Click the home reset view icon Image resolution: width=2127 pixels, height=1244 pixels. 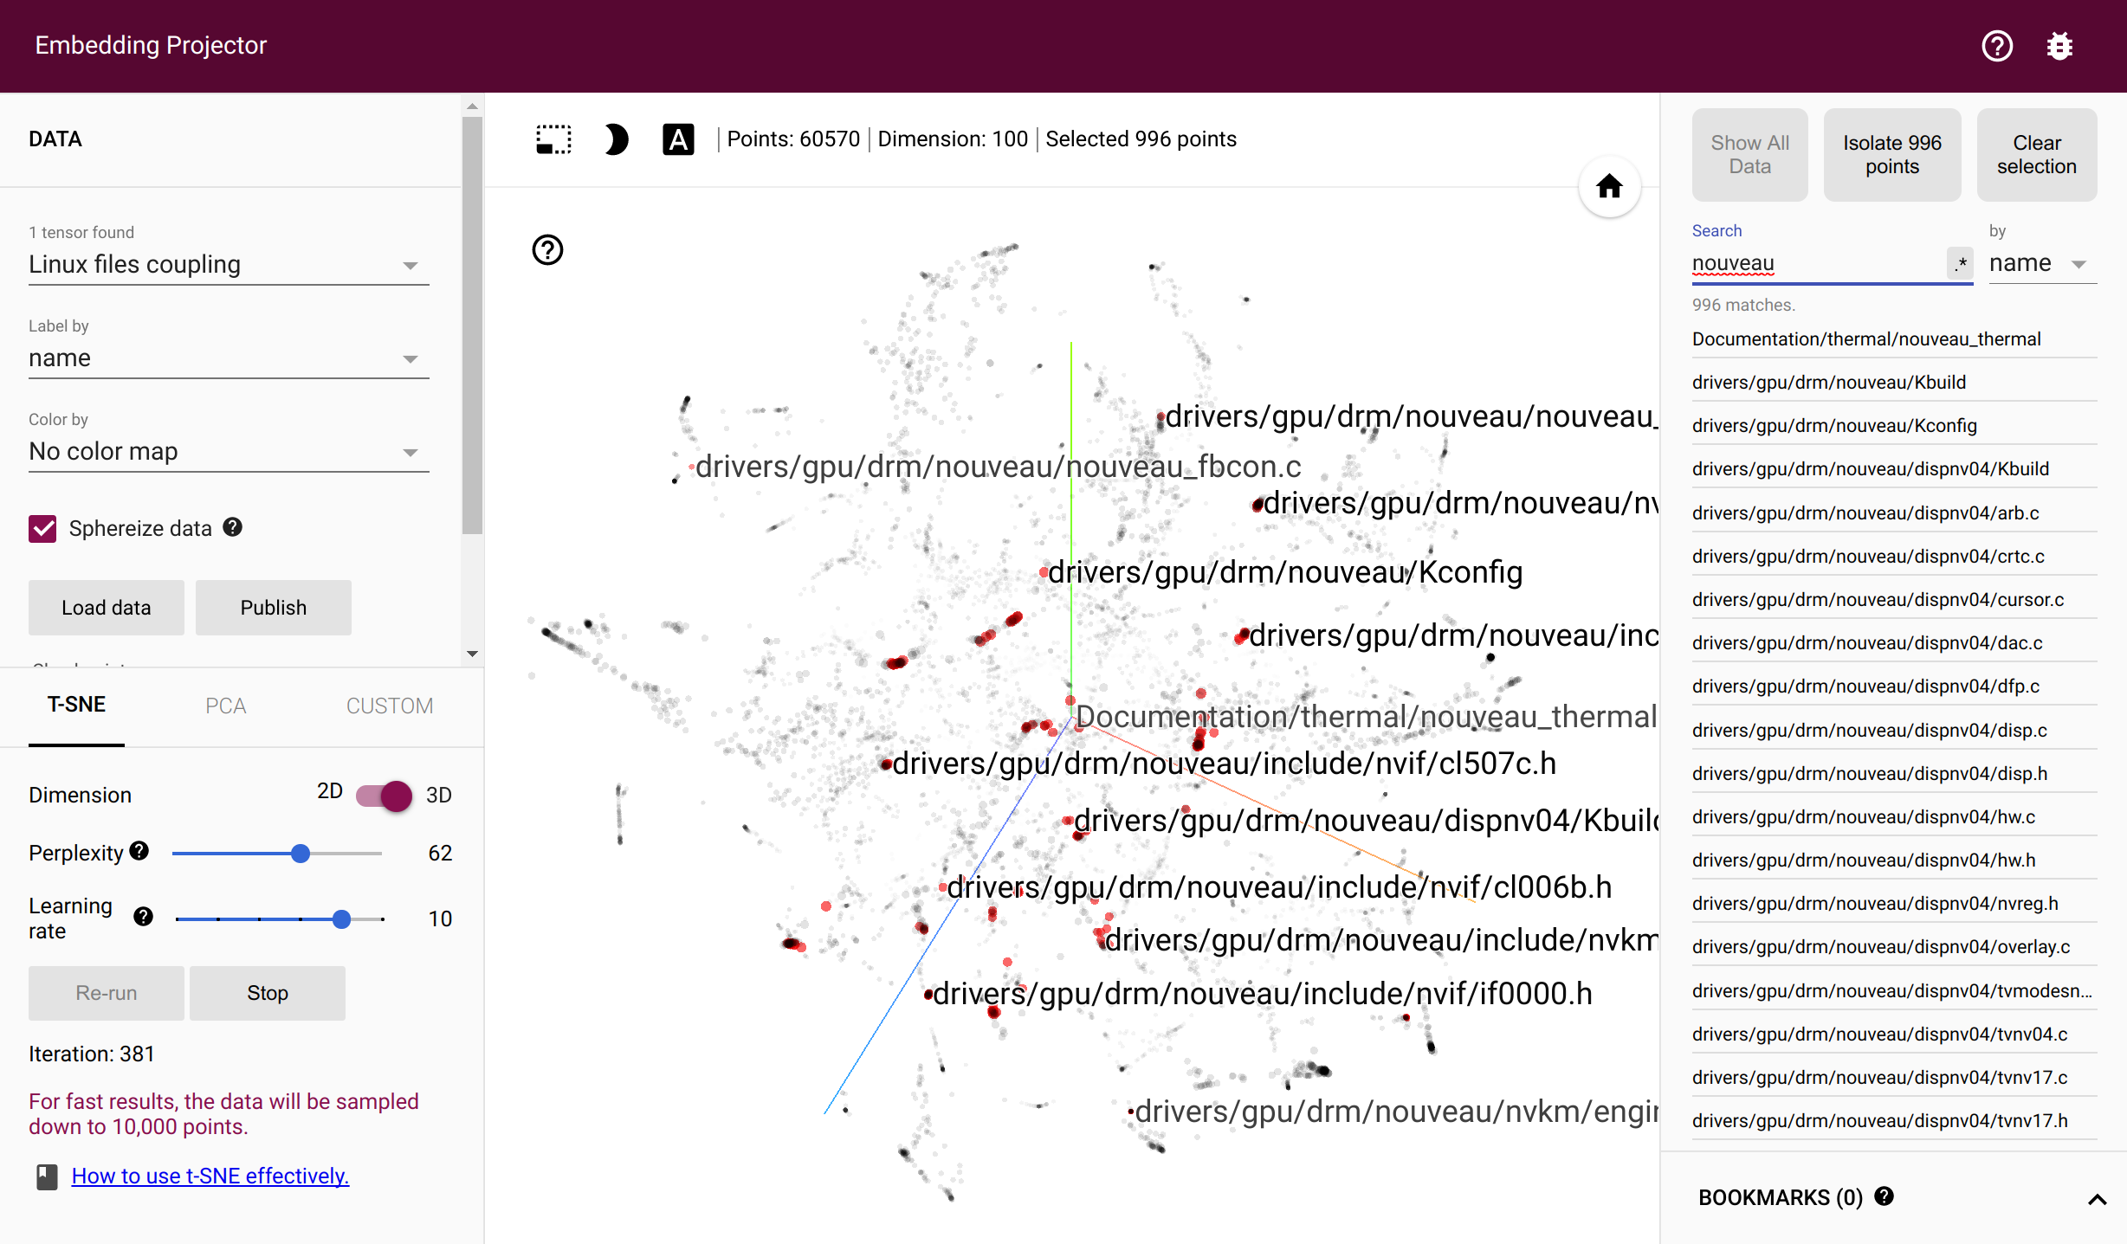coord(1609,186)
